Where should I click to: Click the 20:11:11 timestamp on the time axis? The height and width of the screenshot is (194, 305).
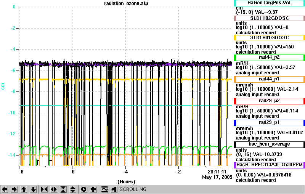217,172
